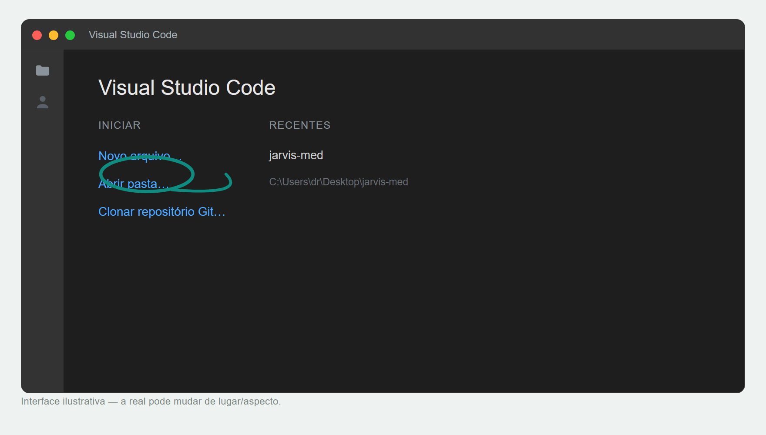Minimize the window with the yellow button
Image resolution: width=766 pixels, height=435 pixels.
[54, 35]
